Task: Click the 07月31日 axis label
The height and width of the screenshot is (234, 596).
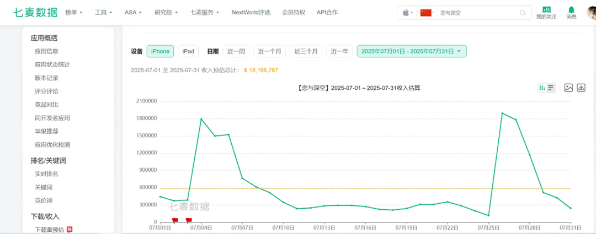Action: coord(571,227)
